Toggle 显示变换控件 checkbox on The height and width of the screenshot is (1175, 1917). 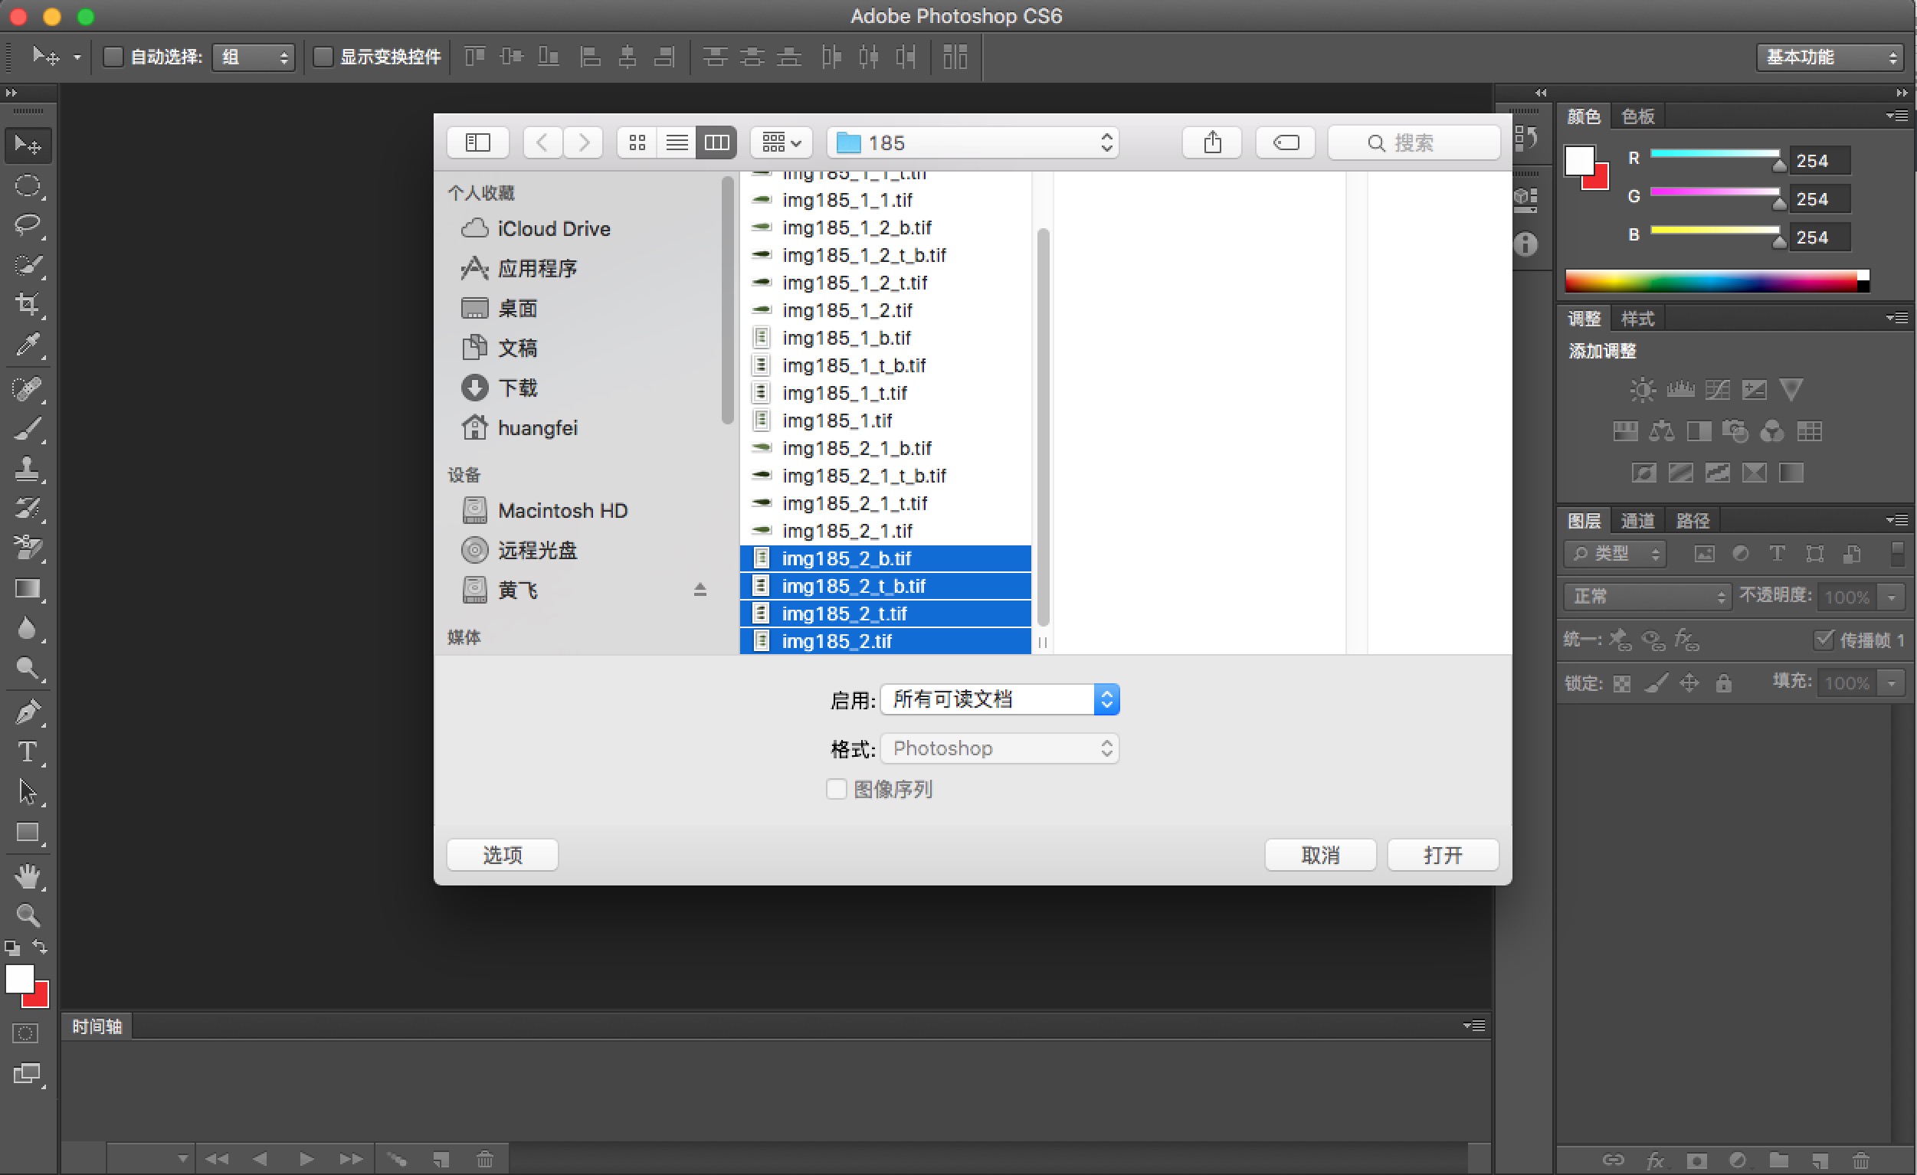(x=319, y=56)
